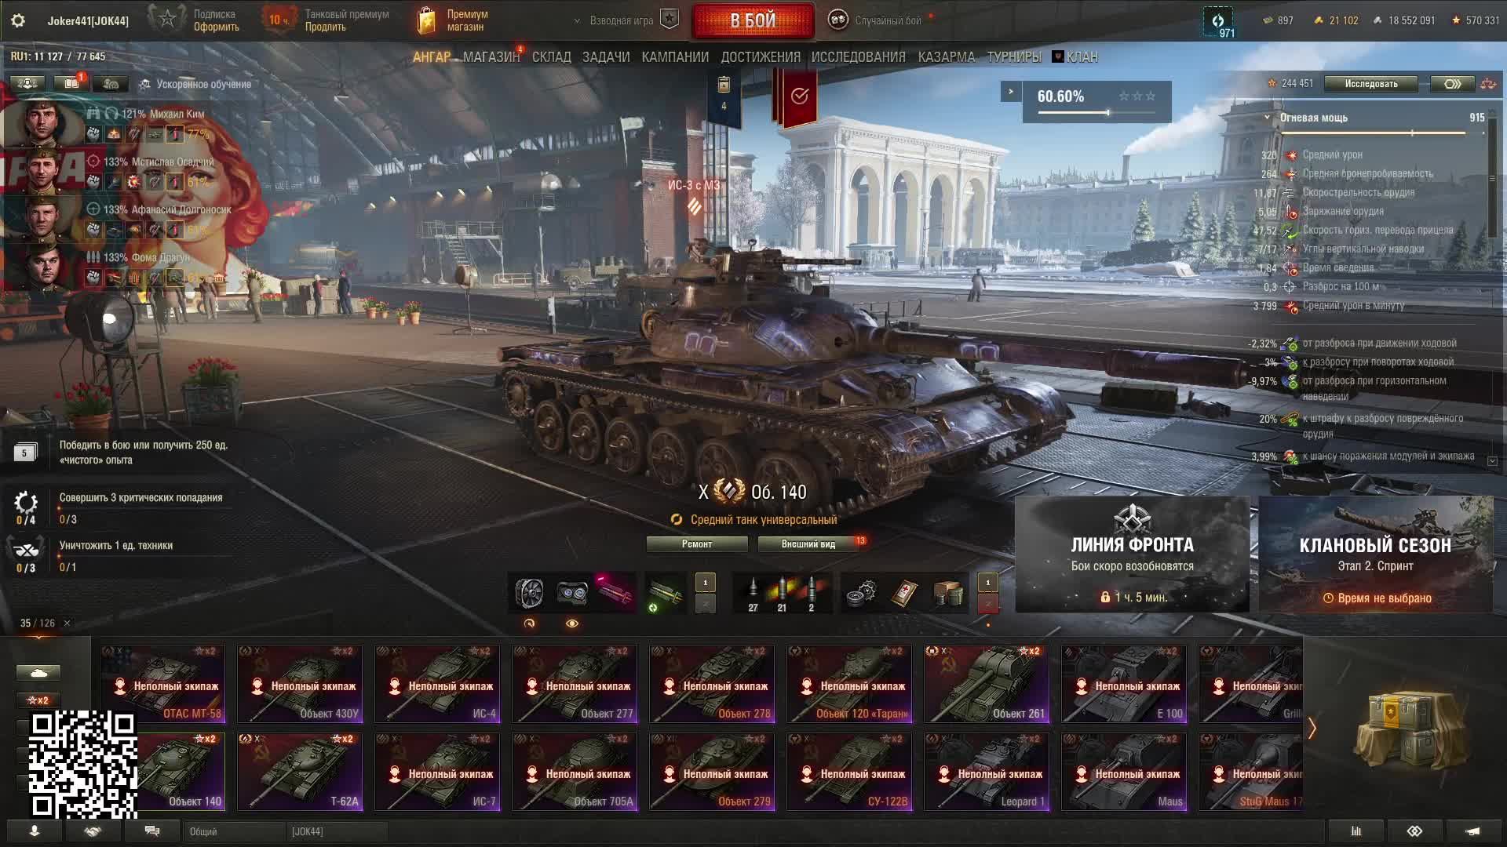This screenshot has width=1507, height=847.
Task: Open the repair kit consumable slot
Action: (x=862, y=593)
